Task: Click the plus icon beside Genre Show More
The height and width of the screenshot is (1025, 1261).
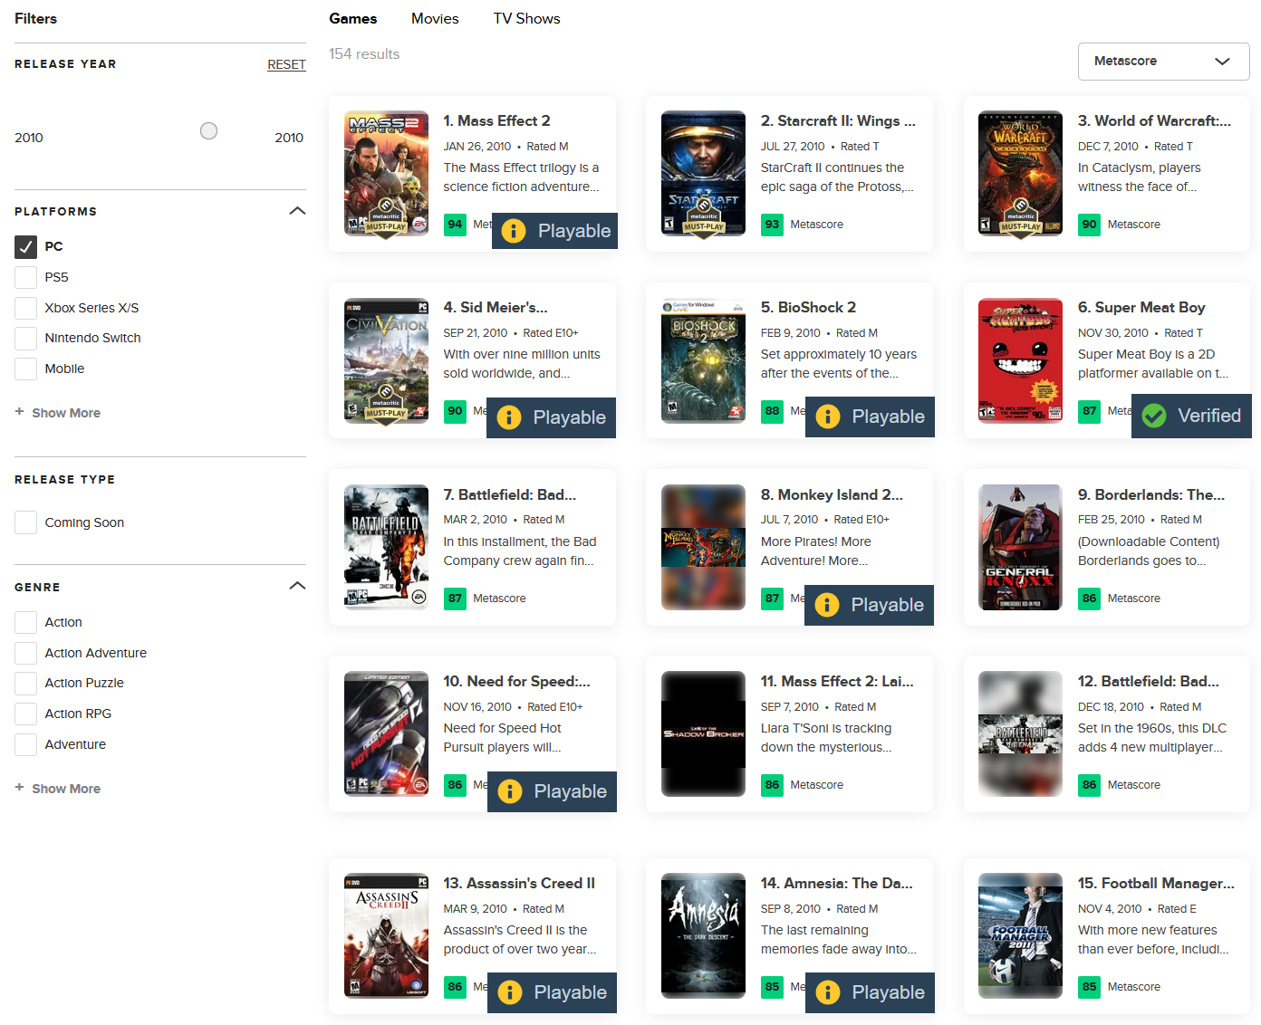Action: [20, 788]
